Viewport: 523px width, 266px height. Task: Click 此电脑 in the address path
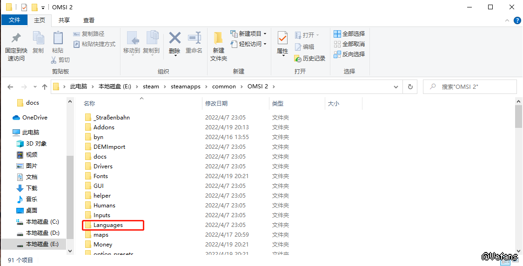78,86
